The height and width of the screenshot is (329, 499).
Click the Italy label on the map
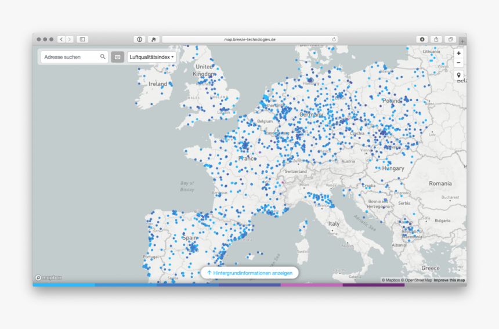pyautogui.click(x=334, y=223)
